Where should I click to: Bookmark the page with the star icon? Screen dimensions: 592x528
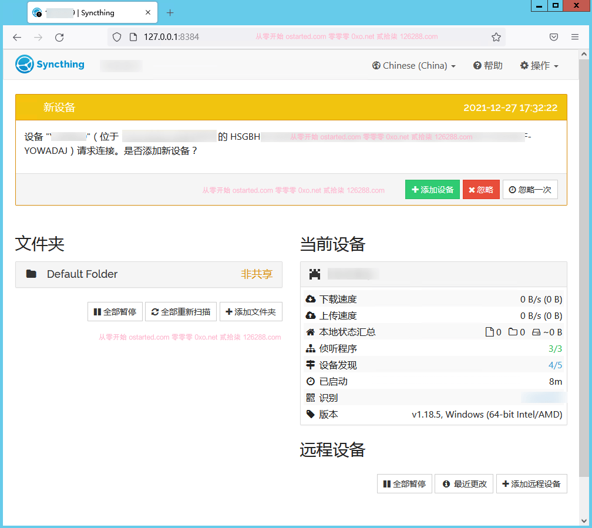[x=496, y=37]
